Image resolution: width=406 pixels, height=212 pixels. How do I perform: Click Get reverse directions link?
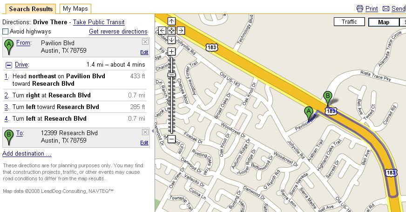[118, 32]
